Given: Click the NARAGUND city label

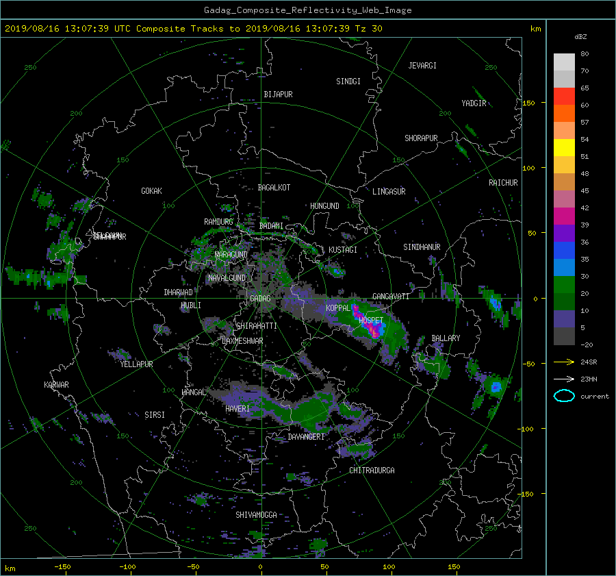Looking at the screenshot, I should (x=231, y=255).
